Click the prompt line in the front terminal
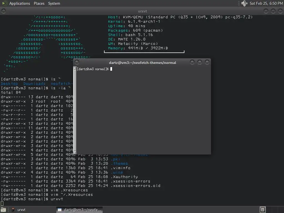Viewport: 284px width, 213px height. point(94,69)
